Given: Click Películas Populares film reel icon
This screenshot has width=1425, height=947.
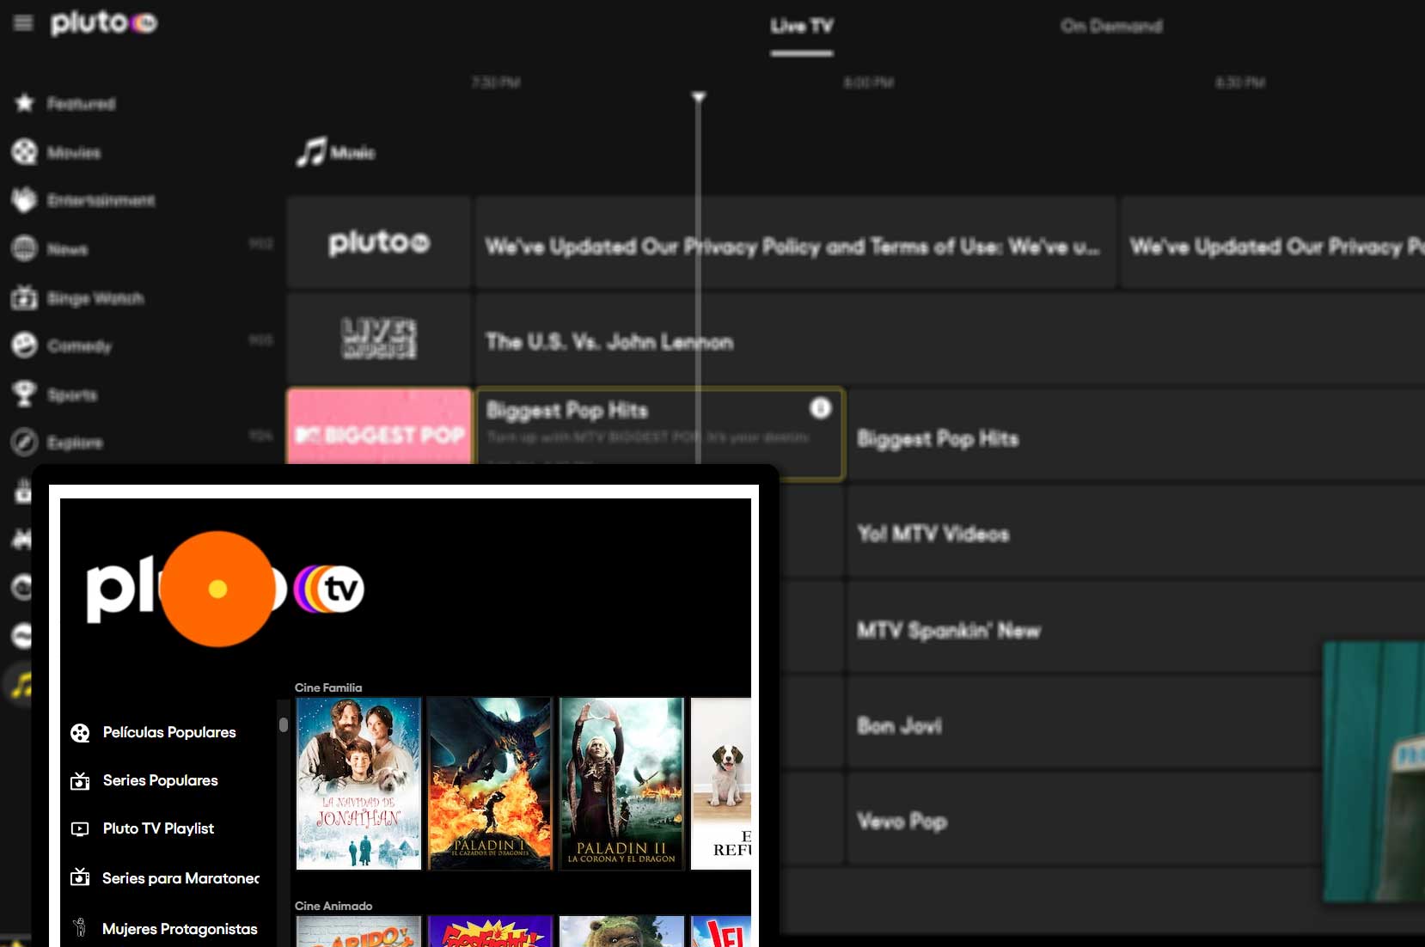Looking at the screenshot, I should [x=80, y=733].
